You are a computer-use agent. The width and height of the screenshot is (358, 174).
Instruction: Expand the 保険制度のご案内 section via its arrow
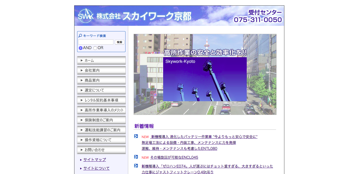coord(82,120)
